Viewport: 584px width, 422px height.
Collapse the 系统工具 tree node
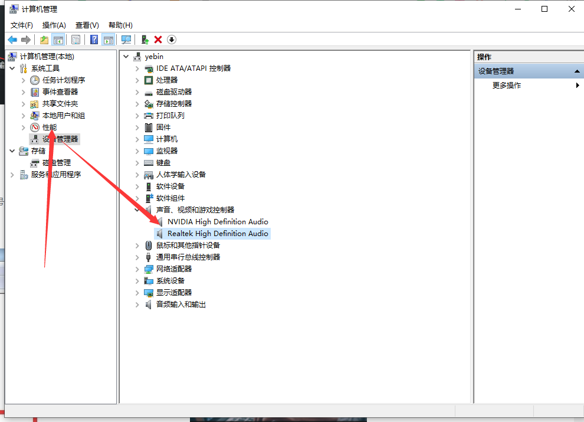pyautogui.click(x=12, y=68)
